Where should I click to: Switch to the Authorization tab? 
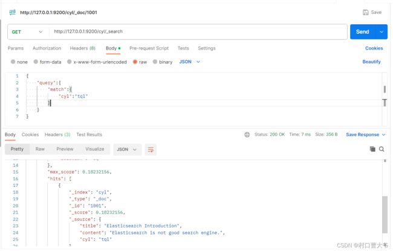[x=47, y=48]
